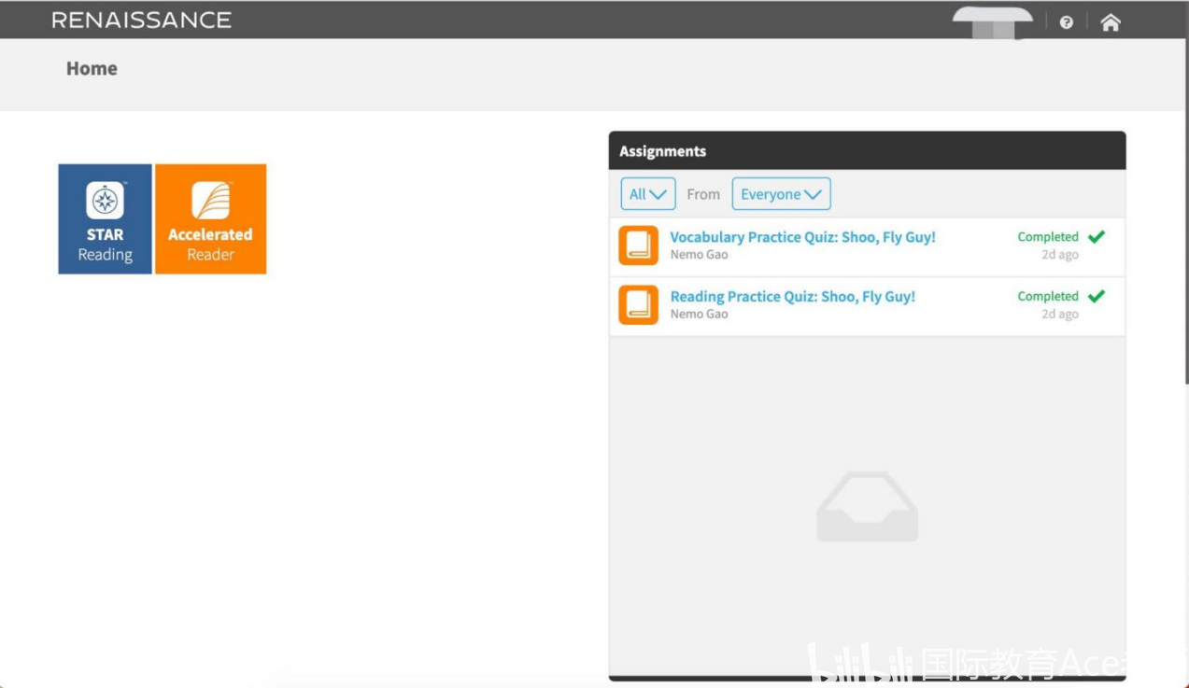Click Nemo Gao under Reading Practice Quiz
This screenshot has width=1189, height=688.
pyautogui.click(x=699, y=314)
